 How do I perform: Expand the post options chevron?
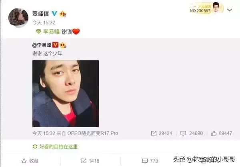230,10
